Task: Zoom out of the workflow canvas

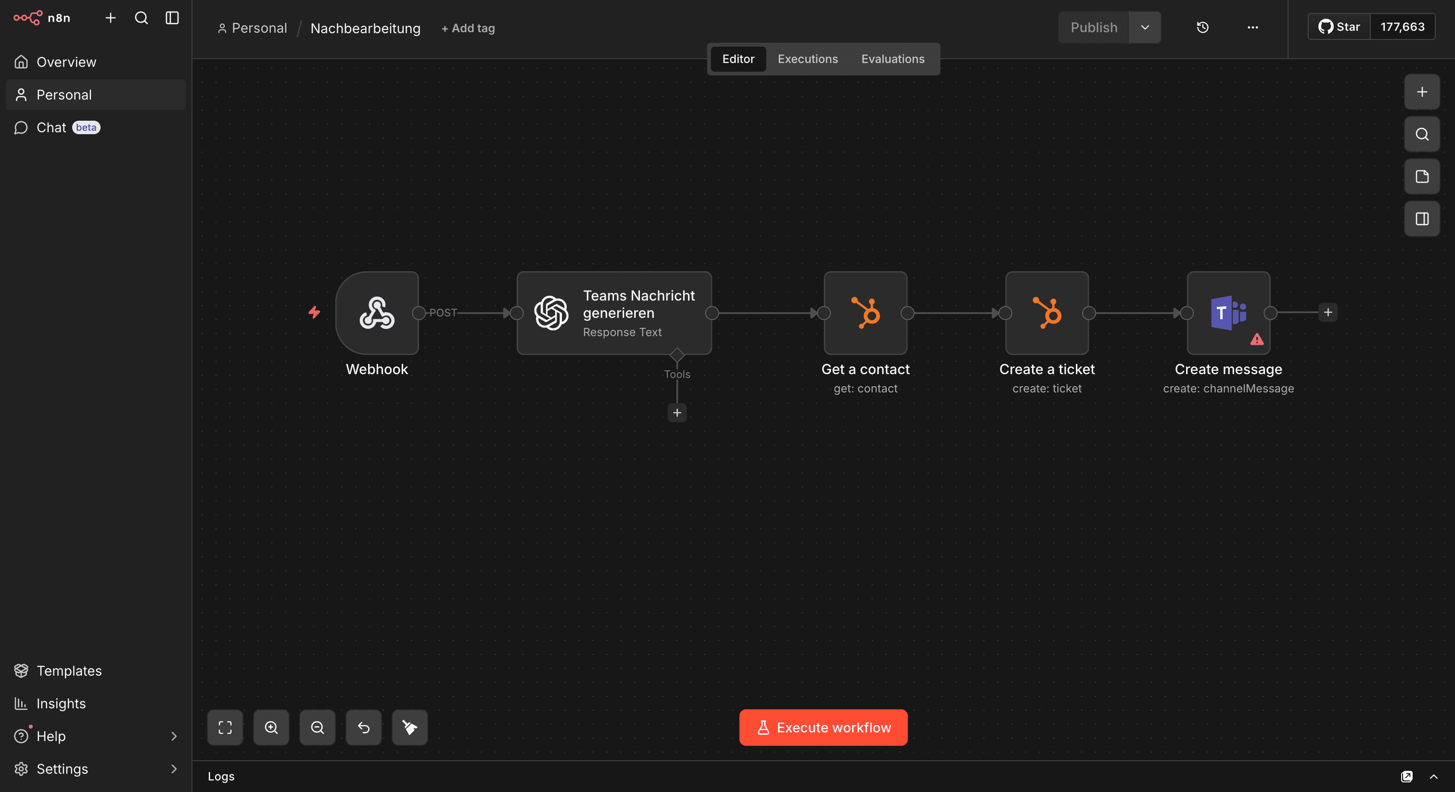Action: pyautogui.click(x=317, y=728)
